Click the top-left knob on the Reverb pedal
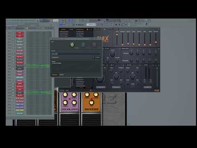This screenshot has width=197, height=148. 87,95
